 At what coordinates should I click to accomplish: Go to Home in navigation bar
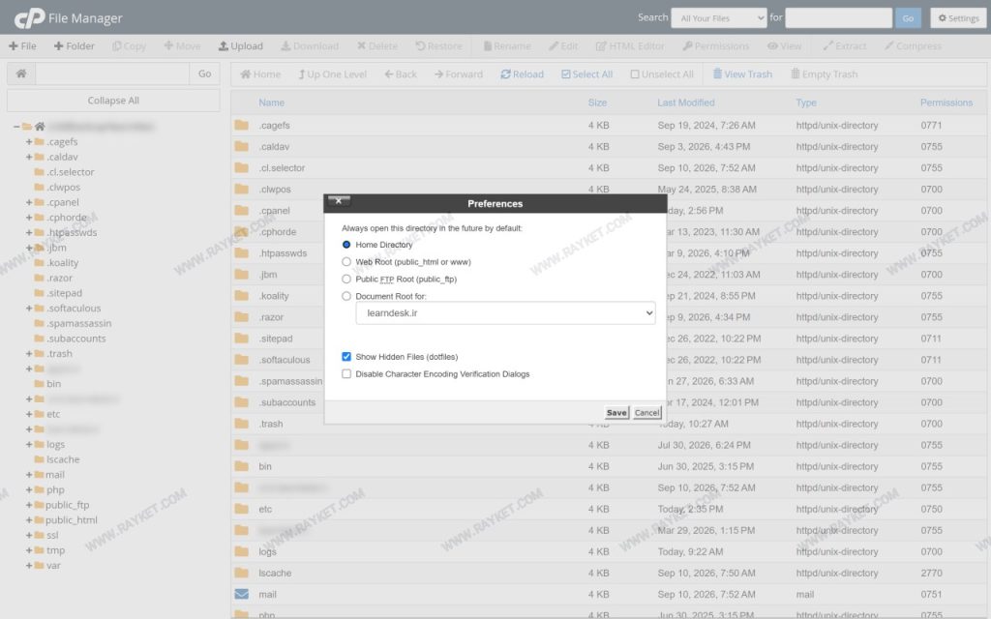click(x=260, y=74)
